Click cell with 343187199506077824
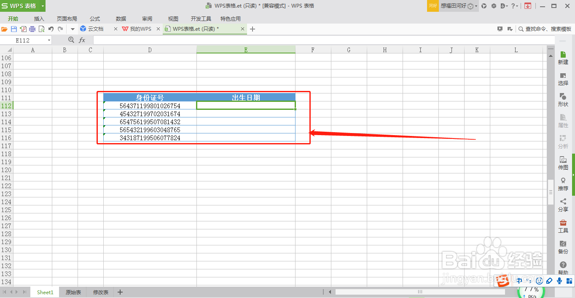The width and height of the screenshot is (575, 298). [x=150, y=138]
